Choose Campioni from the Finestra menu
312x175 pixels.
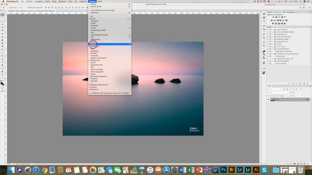click(109, 21)
